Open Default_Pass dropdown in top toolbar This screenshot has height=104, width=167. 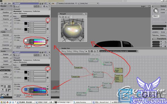[x=88, y=3]
